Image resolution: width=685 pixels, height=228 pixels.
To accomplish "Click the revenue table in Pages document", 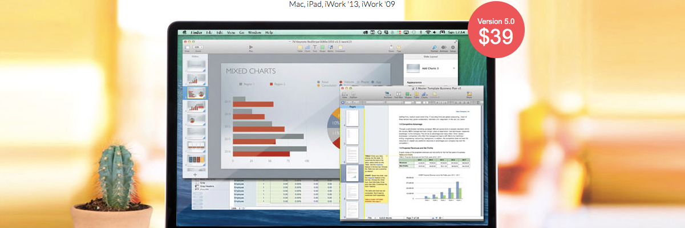I will click(435, 162).
